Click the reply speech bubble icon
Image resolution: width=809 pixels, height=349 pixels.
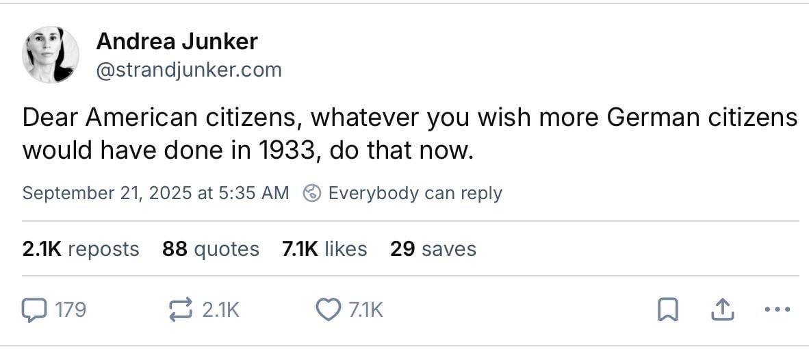pos(34,310)
